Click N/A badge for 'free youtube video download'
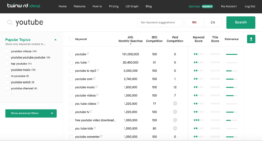Screen dimensions: 262x141 (x=175, y=120)
